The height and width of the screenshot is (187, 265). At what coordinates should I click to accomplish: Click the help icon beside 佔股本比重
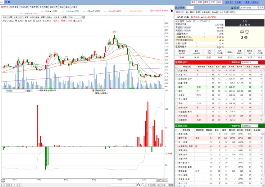(x=196, y=44)
